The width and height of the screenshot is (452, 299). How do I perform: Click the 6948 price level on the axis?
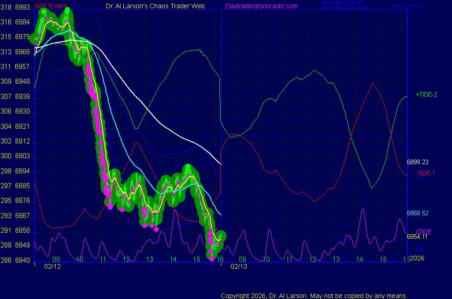[23, 82]
